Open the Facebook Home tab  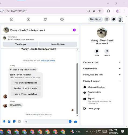(12, 19)
